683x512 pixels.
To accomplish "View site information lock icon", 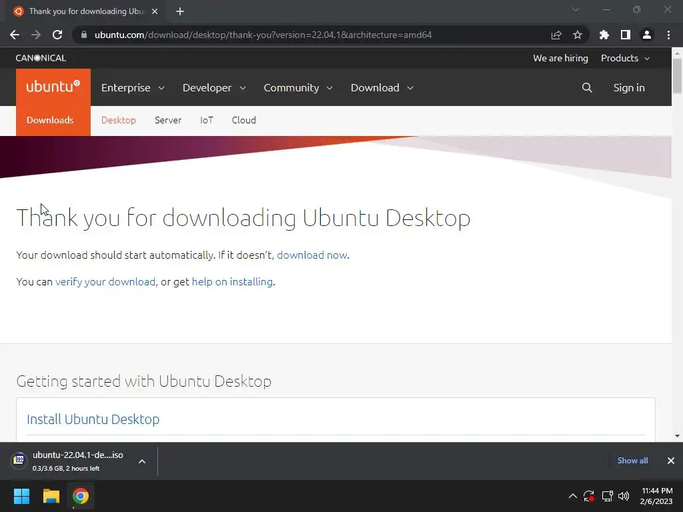I will 83,35.
